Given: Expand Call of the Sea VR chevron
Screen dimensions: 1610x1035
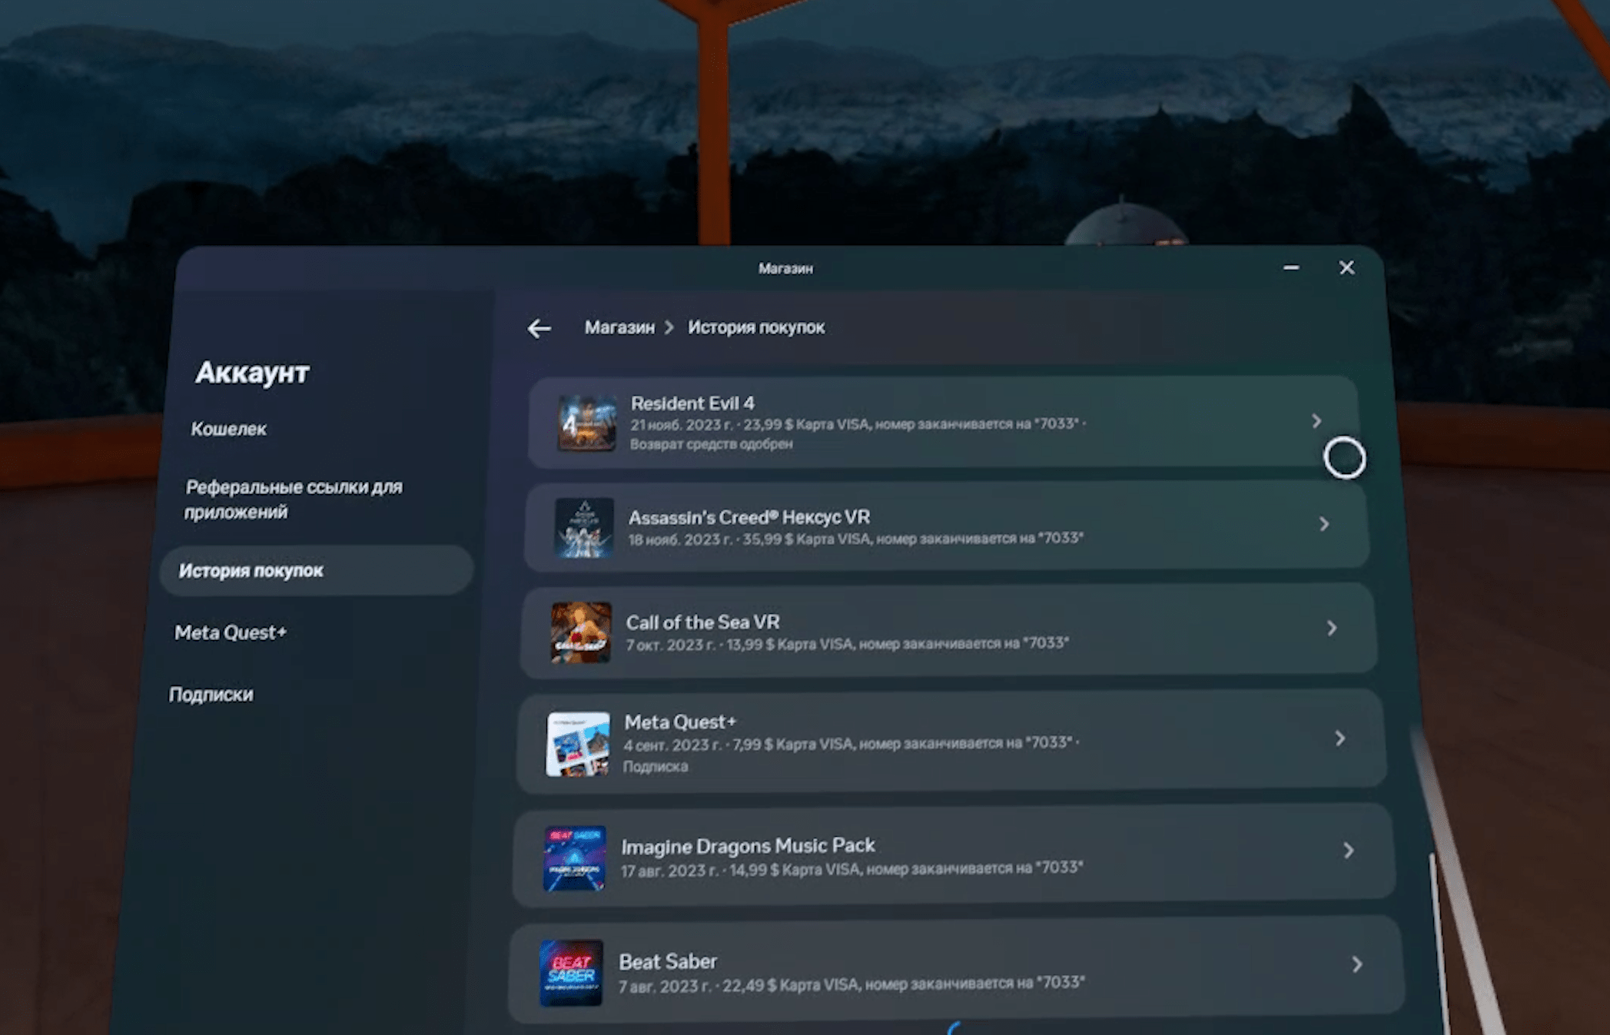Looking at the screenshot, I should (x=1332, y=629).
